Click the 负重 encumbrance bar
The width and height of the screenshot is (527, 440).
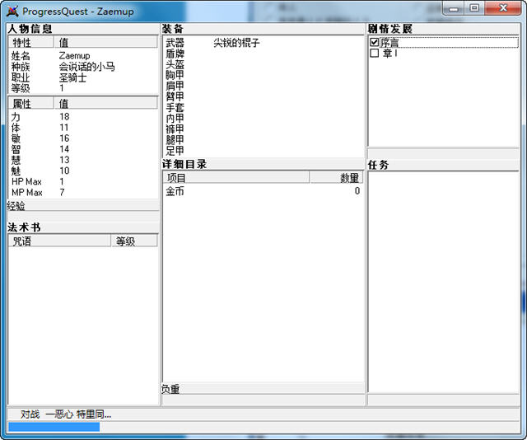(263, 400)
